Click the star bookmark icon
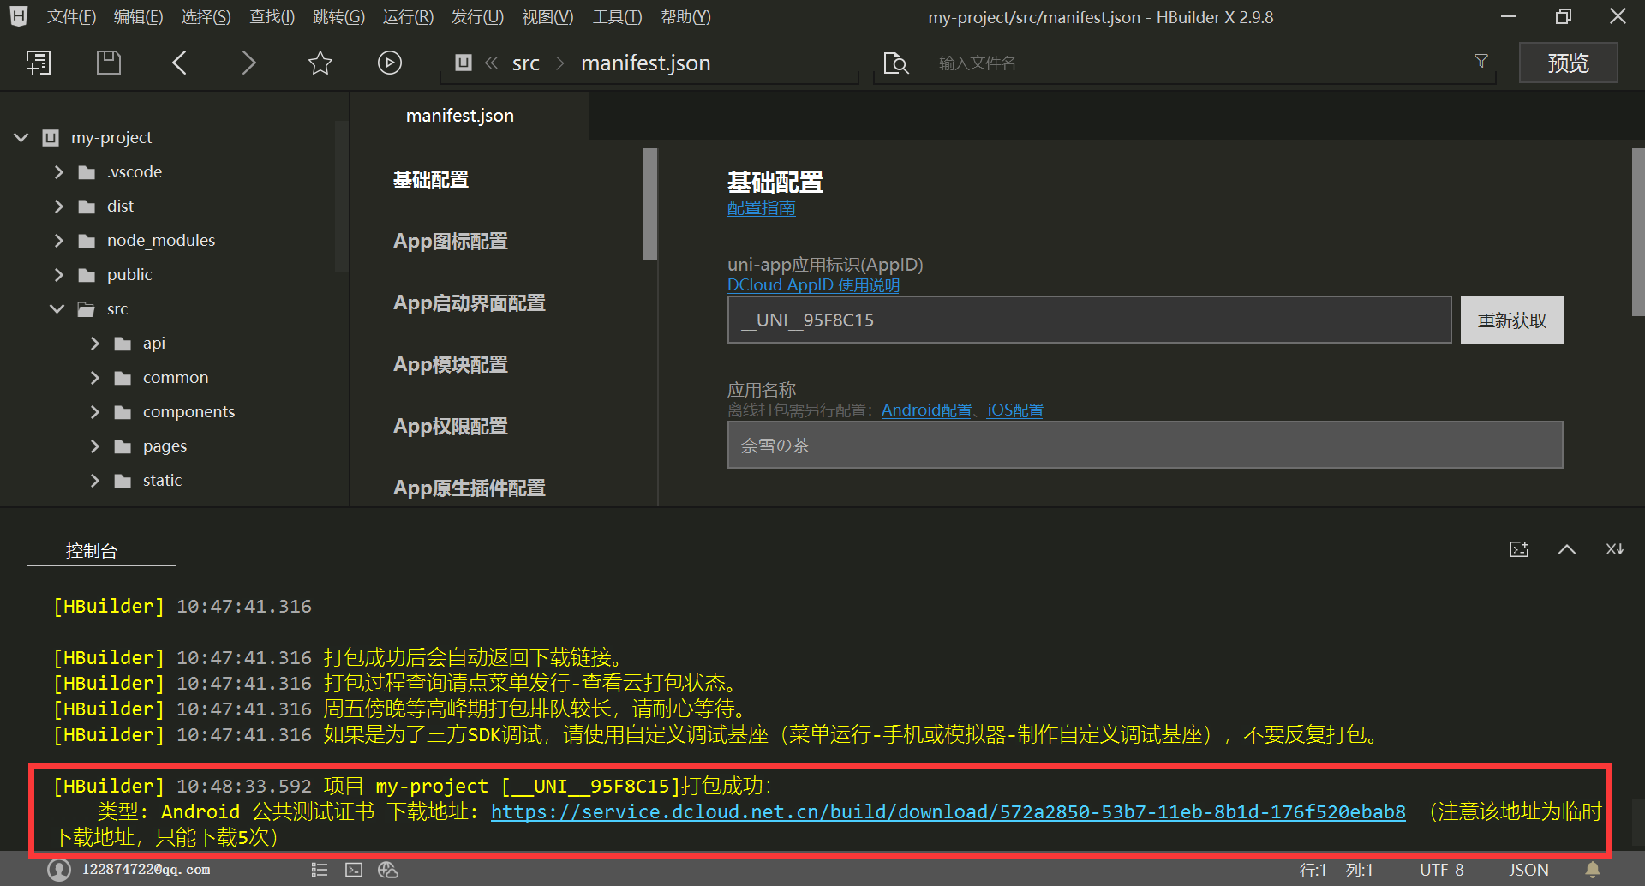Image resolution: width=1645 pixels, height=886 pixels. 320,63
